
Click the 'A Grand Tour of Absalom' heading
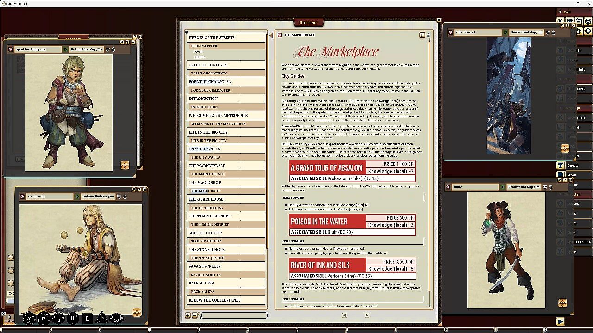pyautogui.click(x=327, y=167)
